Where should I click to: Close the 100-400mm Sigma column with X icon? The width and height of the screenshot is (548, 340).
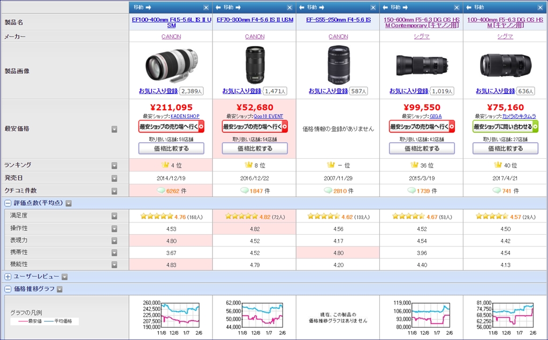(541, 7)
